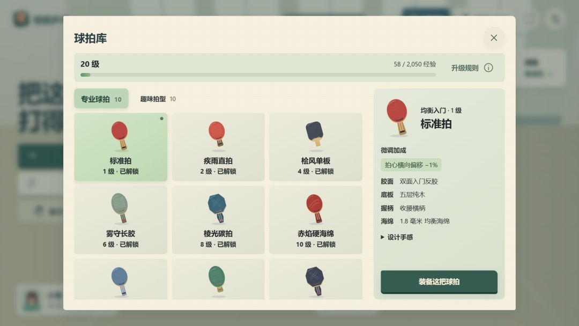Click the 1.8 毫米 均衡海绵 value
The width and height of the screenshot is (579, 326).
[424, 221]
